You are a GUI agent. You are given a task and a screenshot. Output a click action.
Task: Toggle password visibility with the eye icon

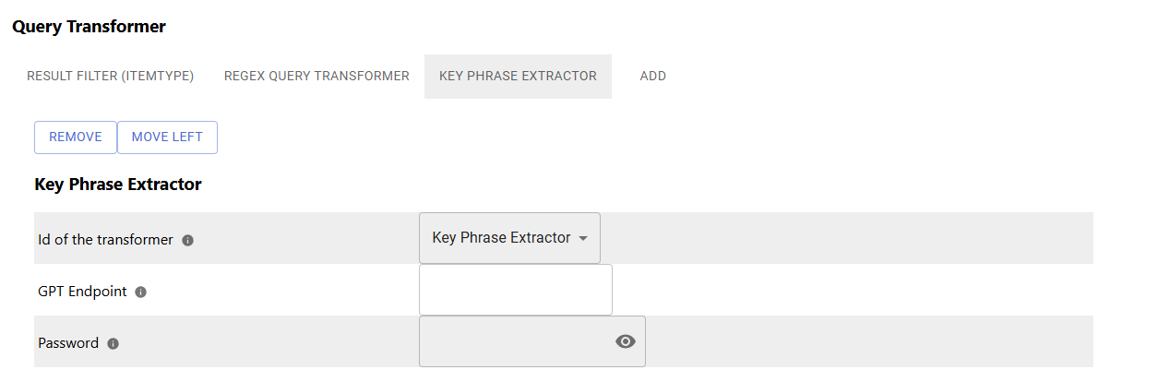click(x=626, y=341)
